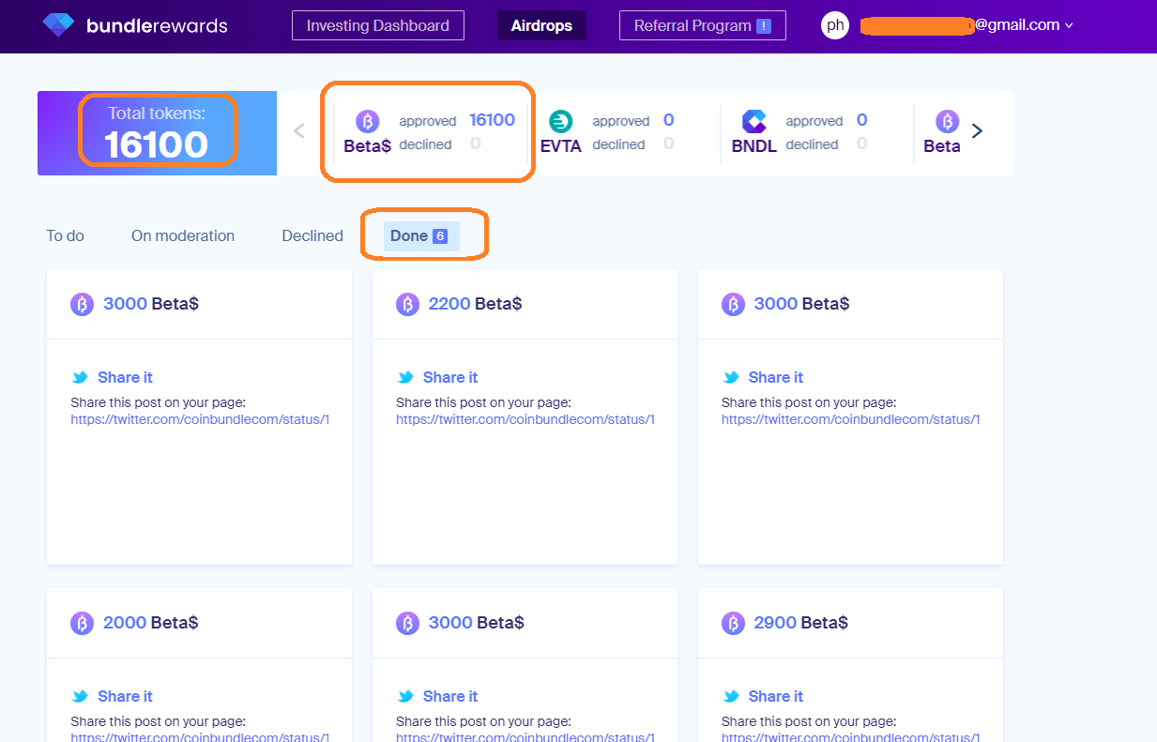Open the twitter link on 2200 Beta$ card
1157x742 pixels.
[x=525, y=419]
